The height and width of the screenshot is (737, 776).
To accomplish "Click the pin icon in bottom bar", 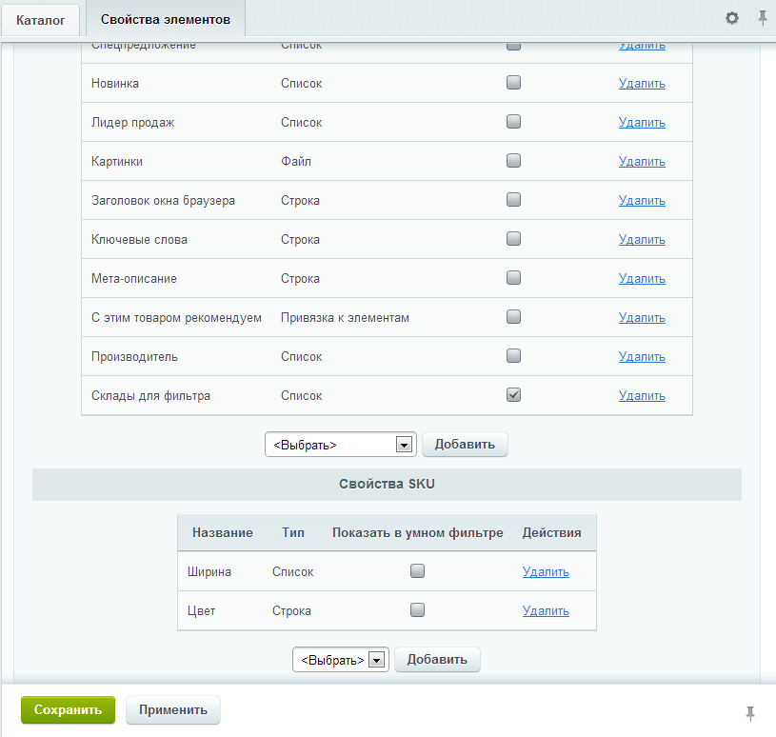I will coord(750,712).
